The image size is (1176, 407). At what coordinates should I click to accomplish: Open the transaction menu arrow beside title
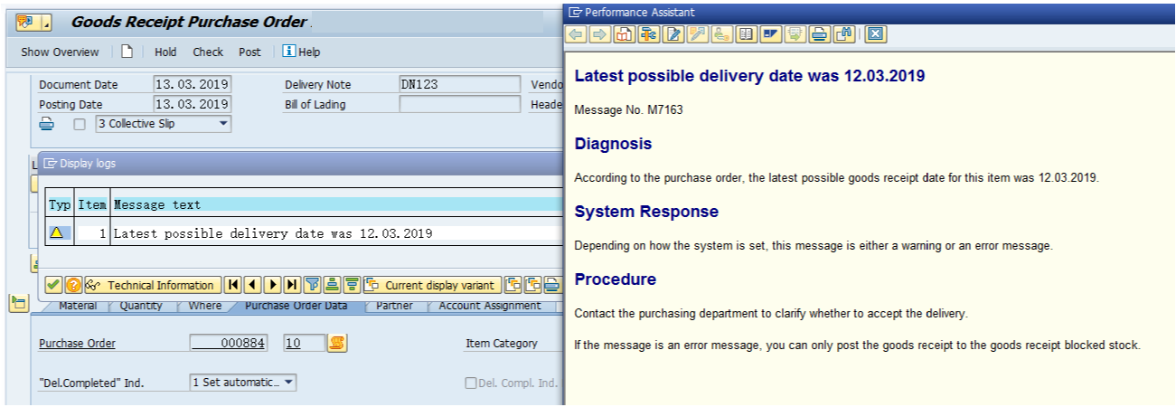point(46,22)
